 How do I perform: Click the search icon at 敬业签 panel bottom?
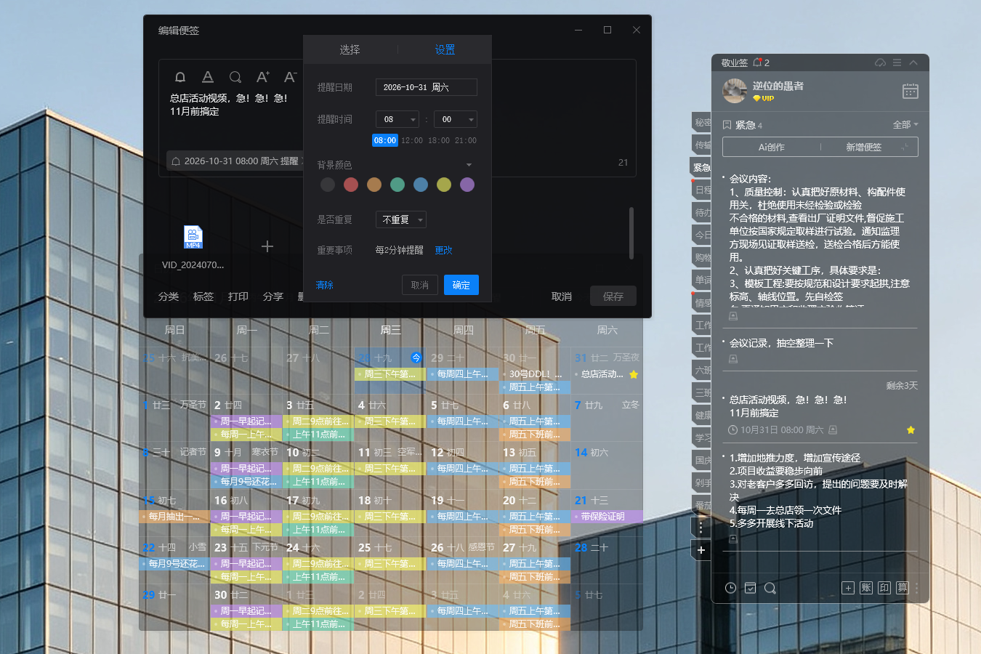click(x=770, y=588)
